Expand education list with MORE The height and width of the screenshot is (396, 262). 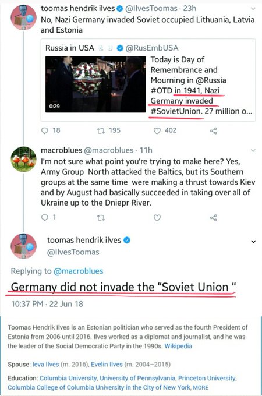[201, 387]
